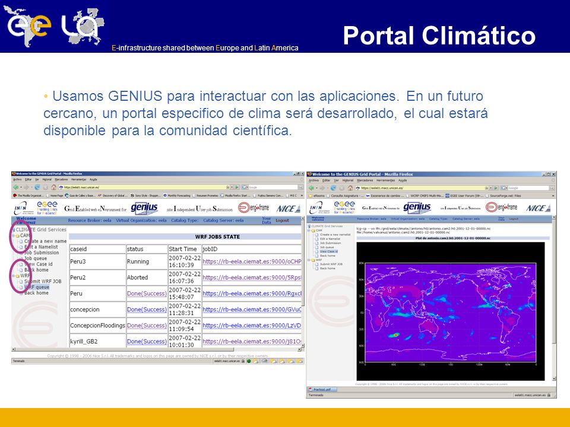Image resolution: width=570 pixels, height=427 pixels.
Task: Open Peru3 job URL link
Action: tap(252, 262)
